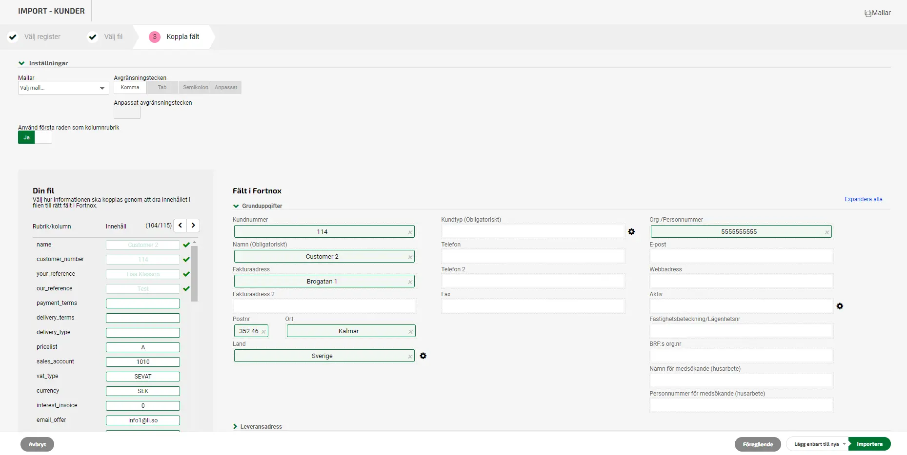This screenshot has width=907, height=455.
Task: Select Komma as delimiter
Action: click(x=130, y=88)
